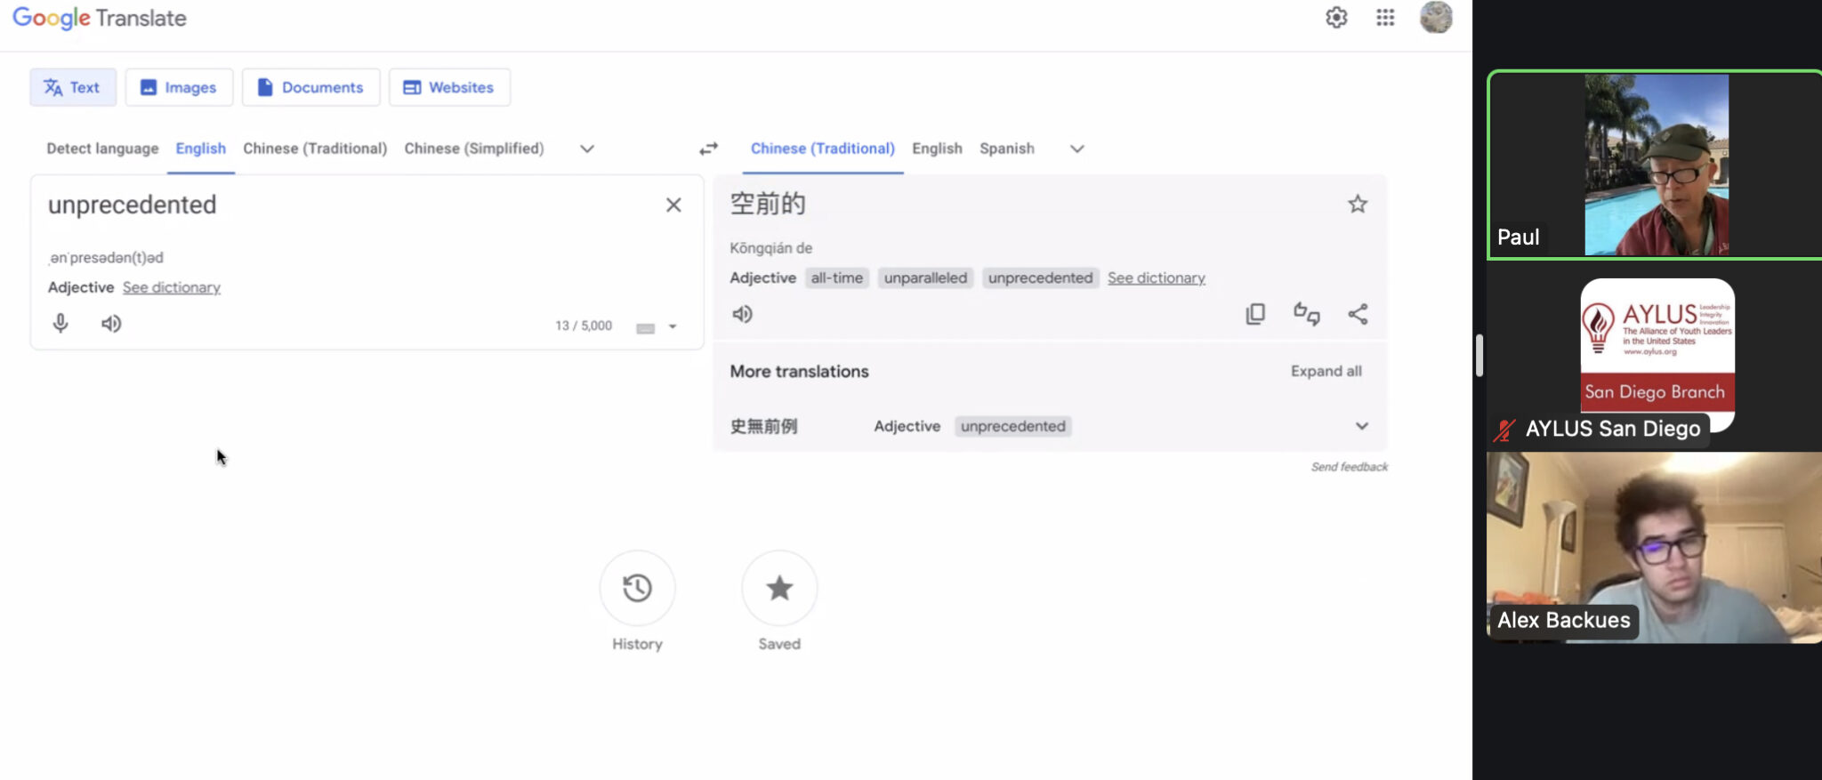Select AYLUS San Diego participant tile
1822x780 pixels.
(1655, 356)
